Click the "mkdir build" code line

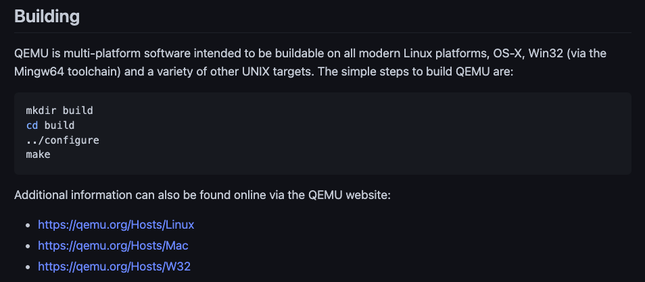(59, 111)
